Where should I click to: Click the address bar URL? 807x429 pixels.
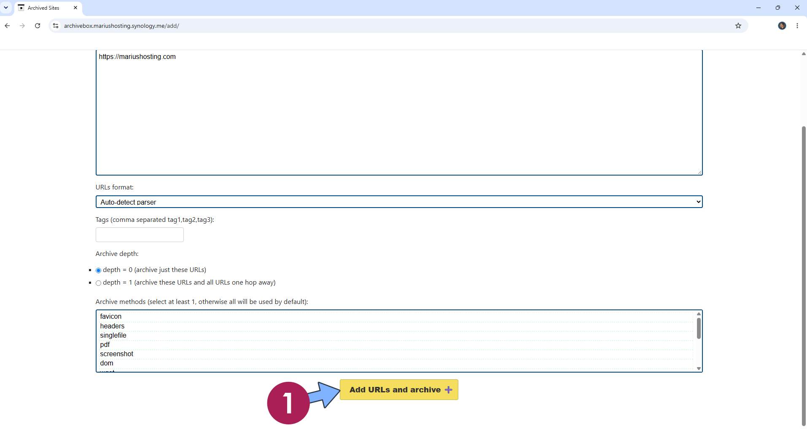(121, 26)
